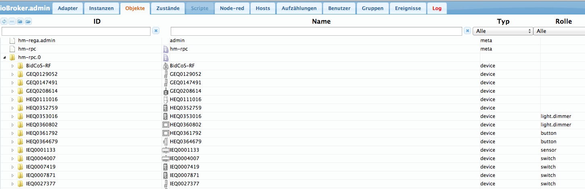The height and width of the screenshot is (189, 585).
Task: Open the Typ filter dropdown
Action: 503,31
